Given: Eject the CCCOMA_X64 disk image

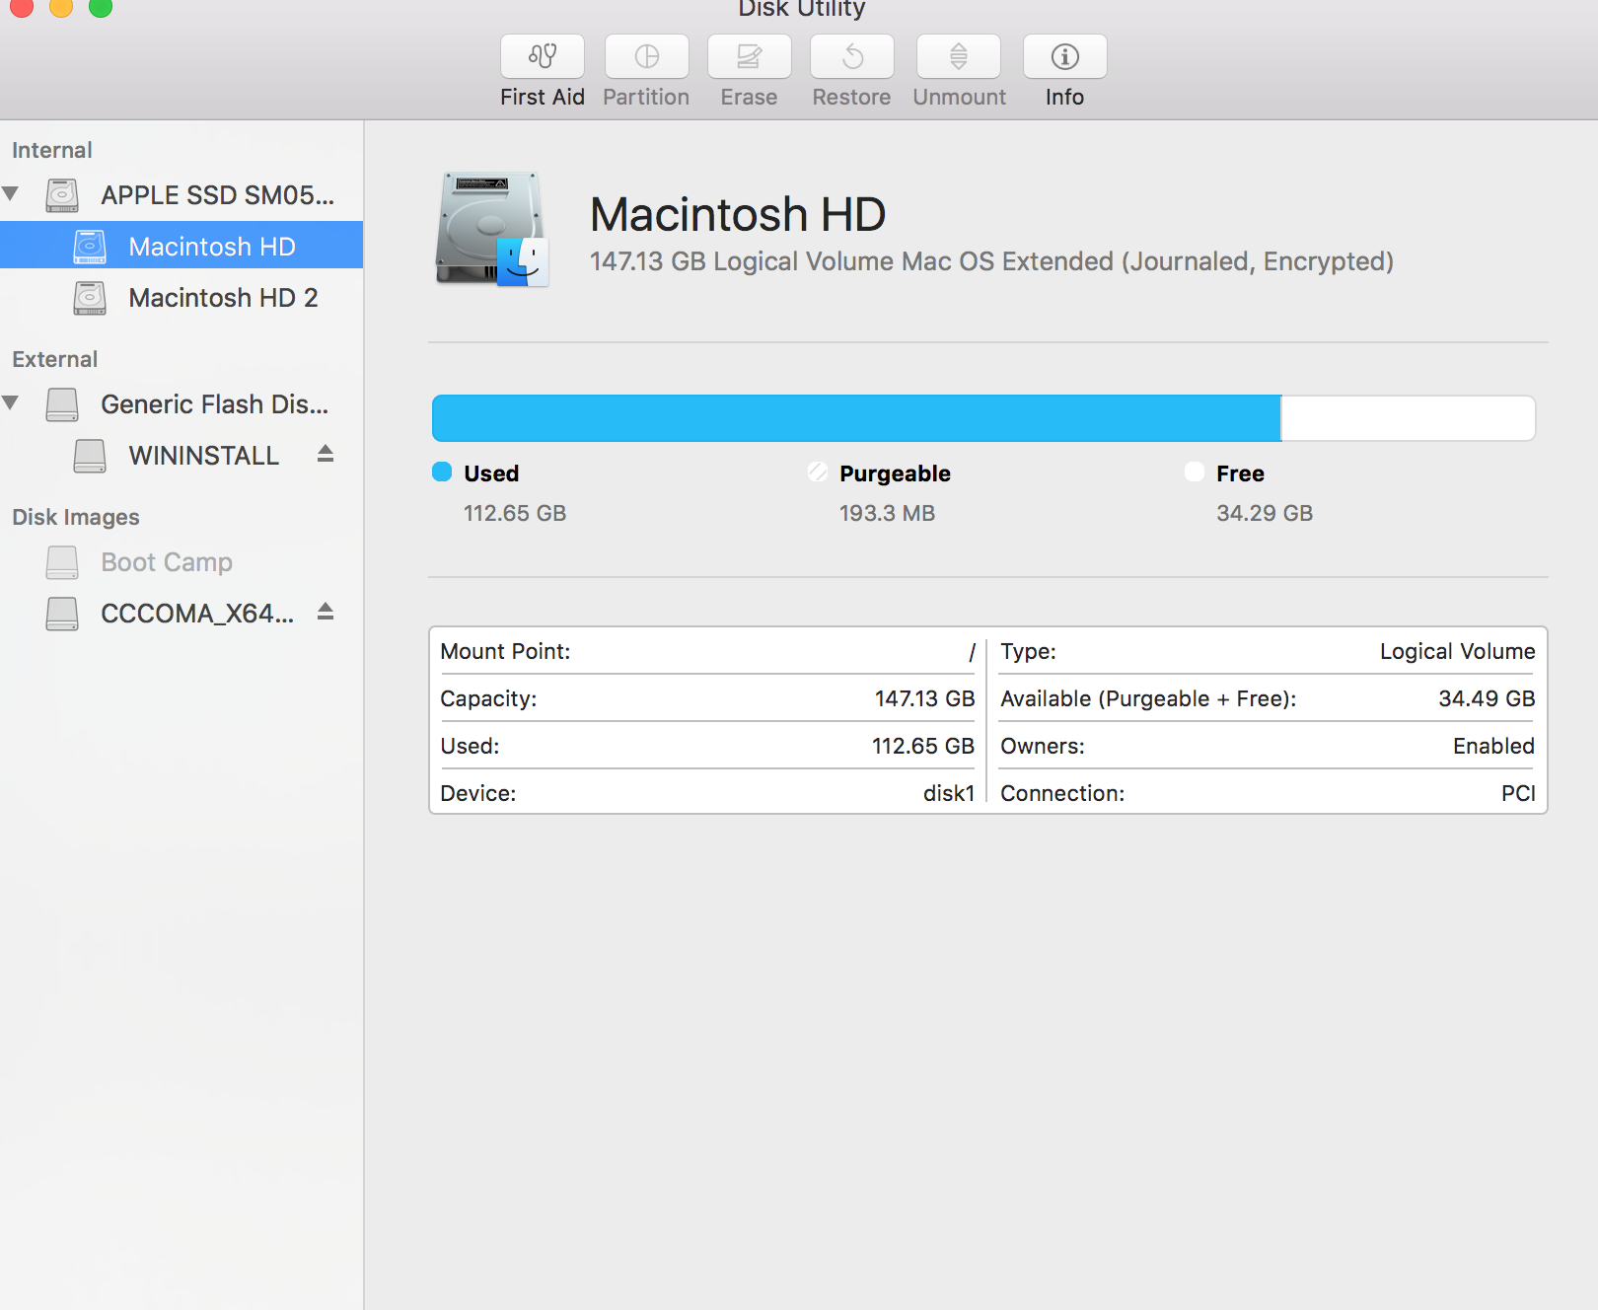Looking at the screenshot, I should (326, 612).
